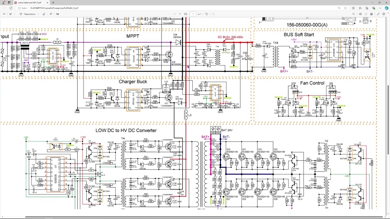Click the DC BUS+ 300-450v label
Image resolution: width=390 pixels, height=219 pixels.
click(x=230, y=37)
